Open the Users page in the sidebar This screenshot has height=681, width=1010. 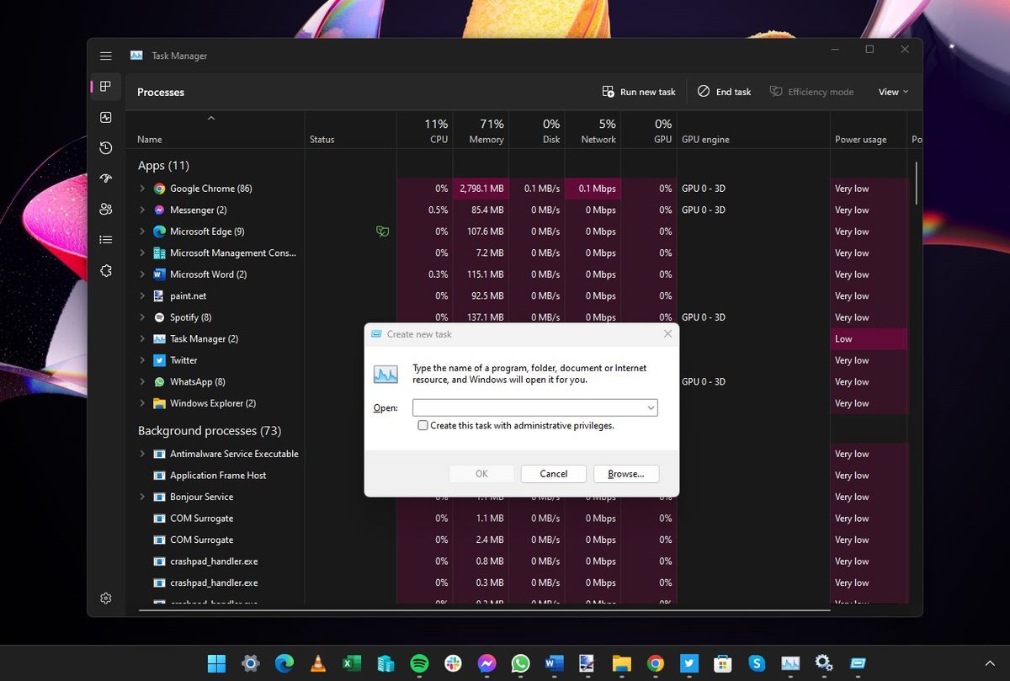[x=105, y=208]
